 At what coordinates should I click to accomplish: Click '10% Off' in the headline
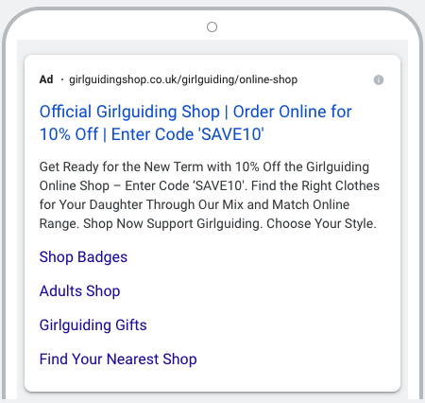(69, 134)
